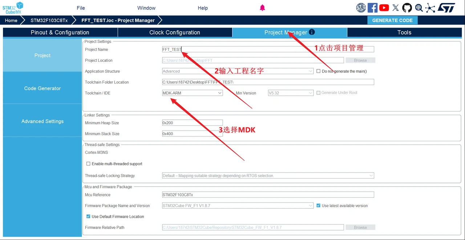Click the Minimum Stack Size field
465x240 pixels.
[x=192, y=134]
